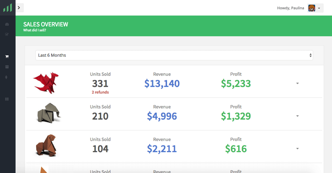
Task: Expand the elephant product row details
Action: click(298, 116)
